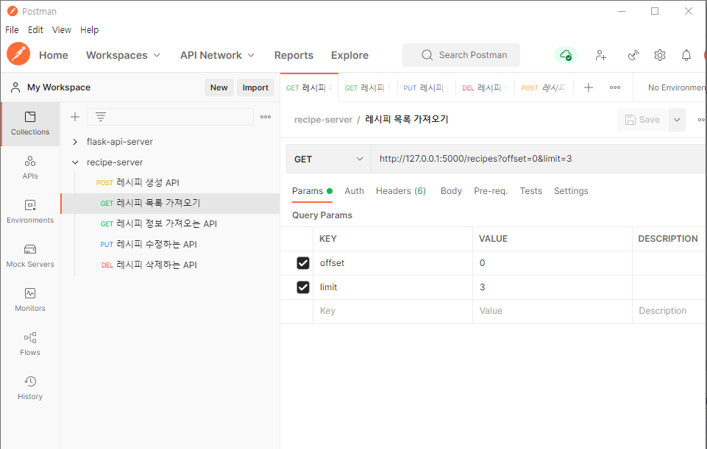Switch to the Headers (6) tab
Viewport: 707px width, 449px height.
401,191
